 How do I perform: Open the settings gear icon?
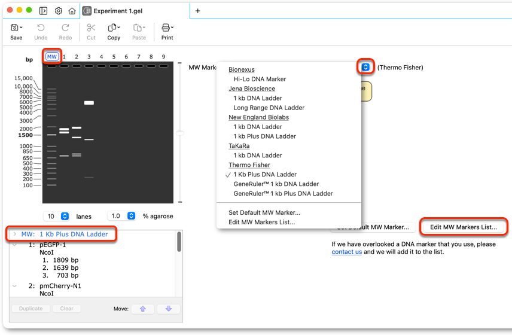pyautogui.click(x=59, y=11)
